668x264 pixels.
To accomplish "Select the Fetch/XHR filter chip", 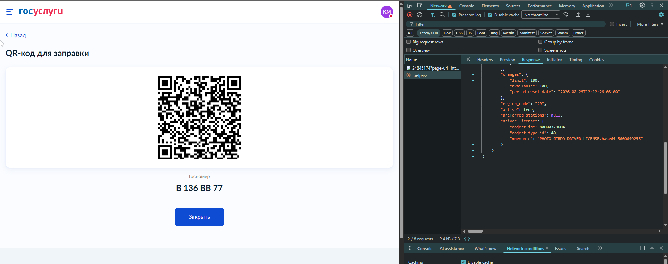I will pos(429,33).
